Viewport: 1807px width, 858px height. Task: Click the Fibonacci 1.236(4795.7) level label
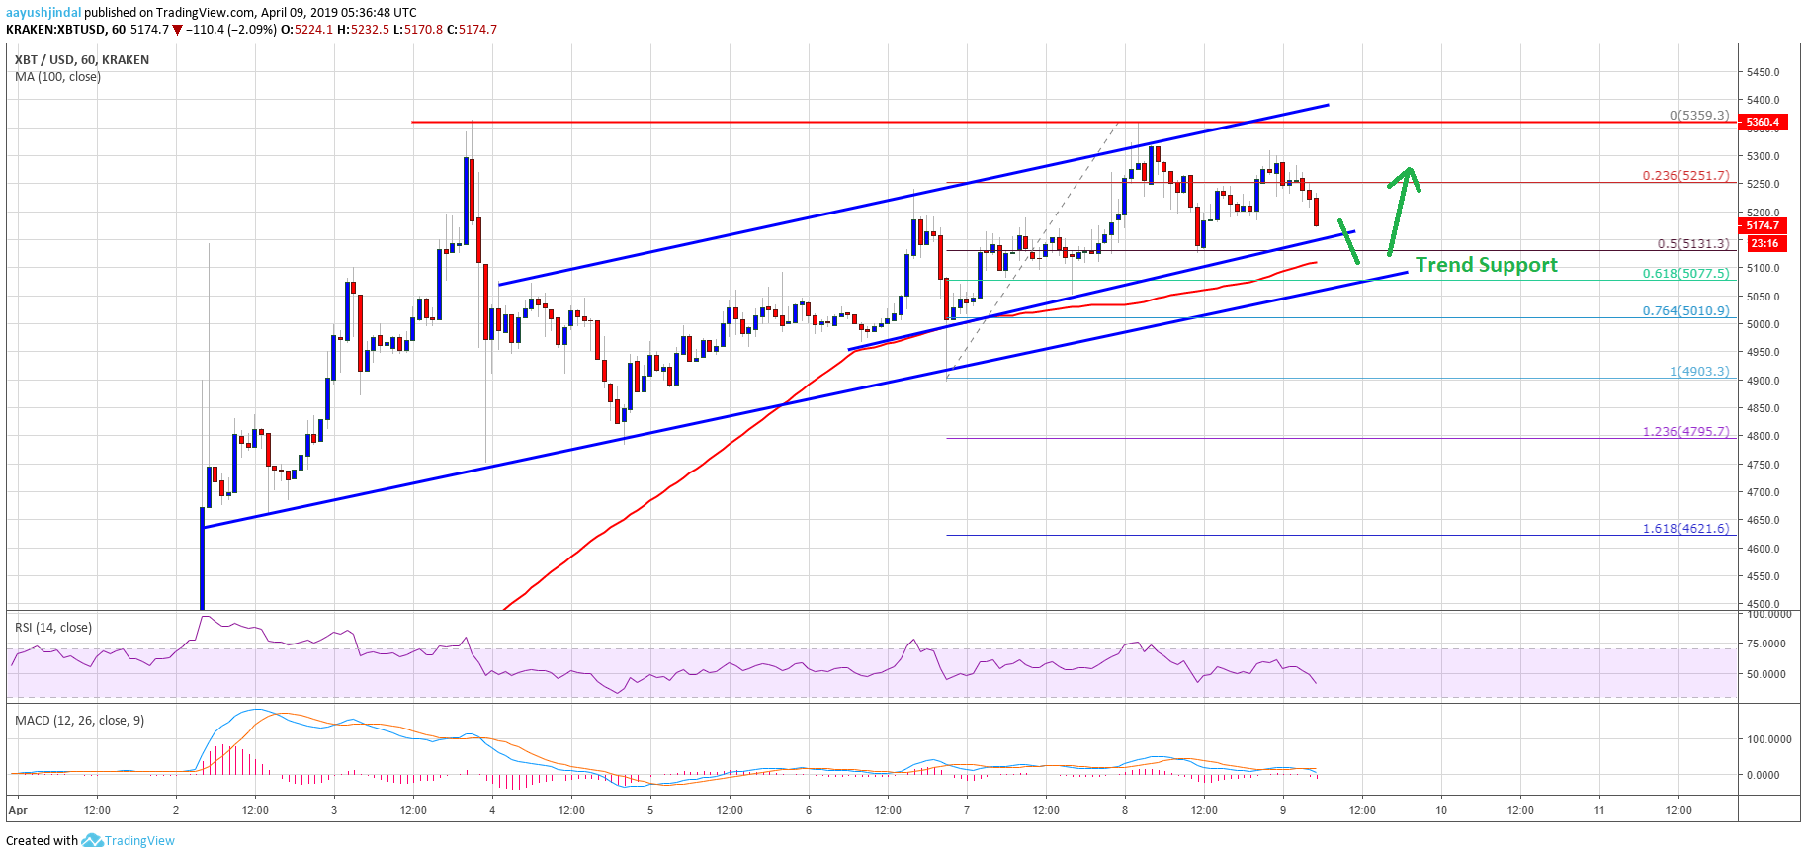point(1686,432)
